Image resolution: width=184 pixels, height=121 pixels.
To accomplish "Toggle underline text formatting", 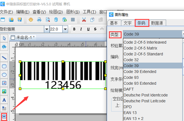I will (88, 29).
